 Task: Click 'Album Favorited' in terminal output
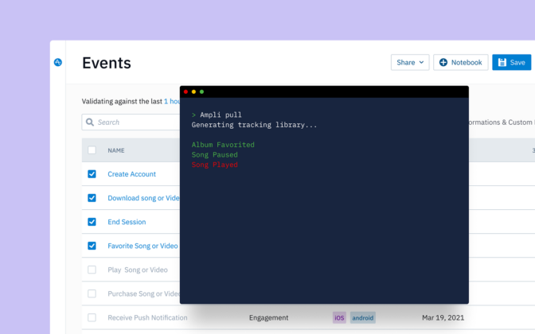pos(223,145)
